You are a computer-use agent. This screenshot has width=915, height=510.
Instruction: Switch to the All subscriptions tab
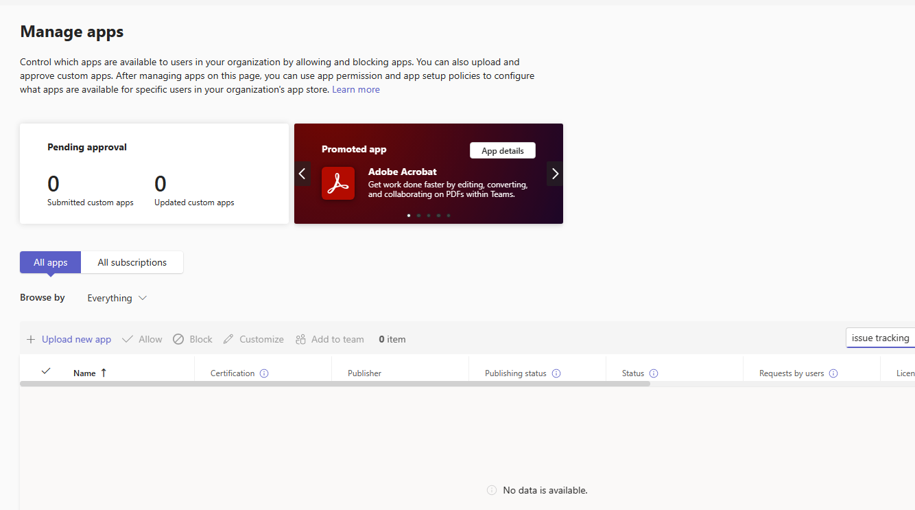point(132,262)
